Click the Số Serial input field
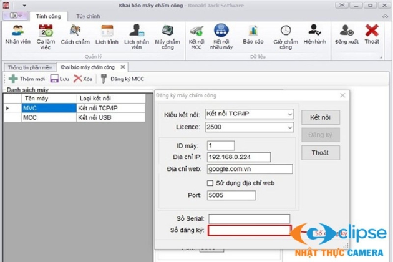The image size is (393, 262). [250, 218]
